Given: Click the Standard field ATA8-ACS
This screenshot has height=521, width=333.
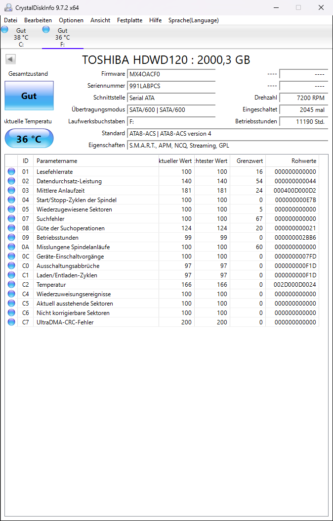Looking at the screenshot, I should [228, 134].
